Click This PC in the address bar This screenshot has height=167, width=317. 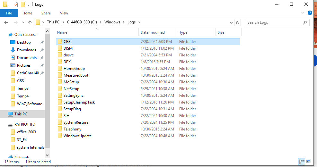(53, 22)
